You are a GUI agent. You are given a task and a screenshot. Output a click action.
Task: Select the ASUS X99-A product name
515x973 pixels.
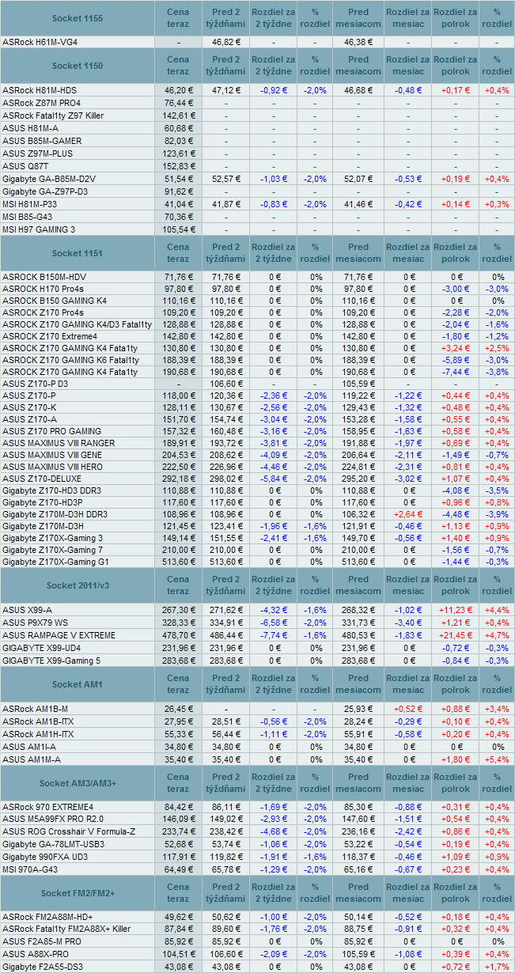28,611
